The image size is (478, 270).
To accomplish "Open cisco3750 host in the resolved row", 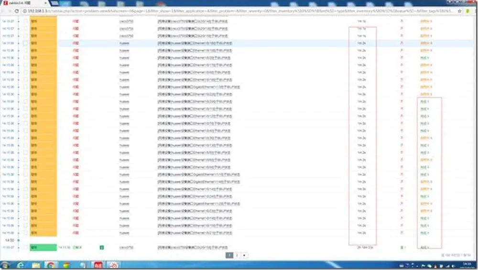I will (x=126, y=247).
